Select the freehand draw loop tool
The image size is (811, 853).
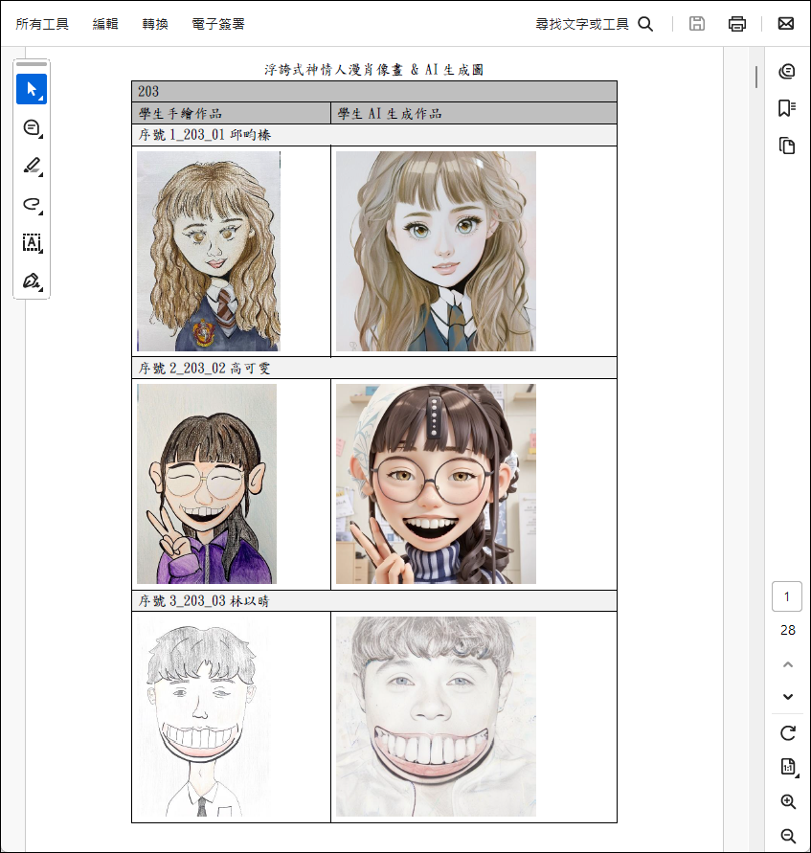click(x=32, y=204)
